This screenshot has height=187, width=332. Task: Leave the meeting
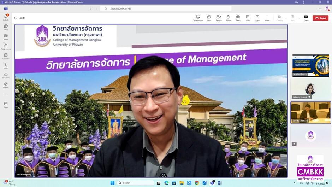click(321, 18)
